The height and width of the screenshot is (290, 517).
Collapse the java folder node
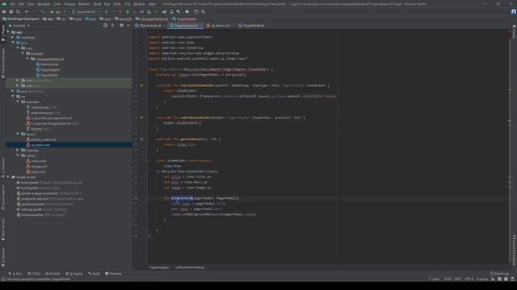(13, 43)
